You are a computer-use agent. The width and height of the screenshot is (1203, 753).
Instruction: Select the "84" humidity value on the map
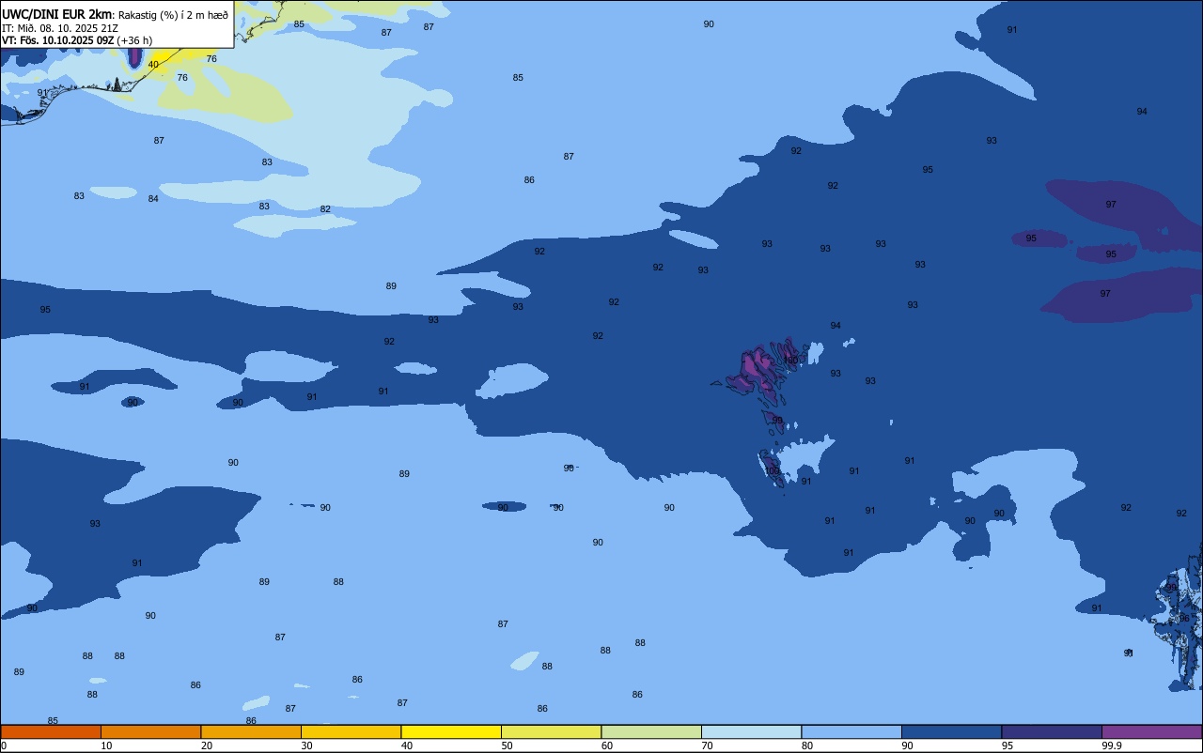click(x=153, y=199)
